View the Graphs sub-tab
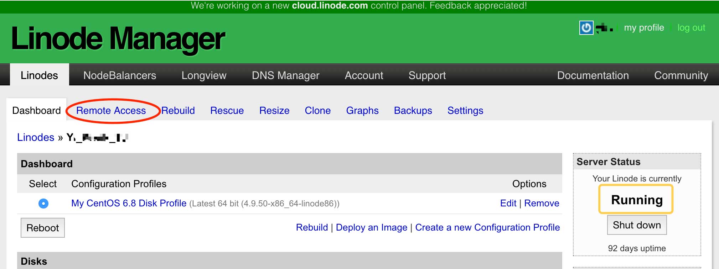This screenshot has height=269, width=719. pyautogui.click(x=362, y=111)
